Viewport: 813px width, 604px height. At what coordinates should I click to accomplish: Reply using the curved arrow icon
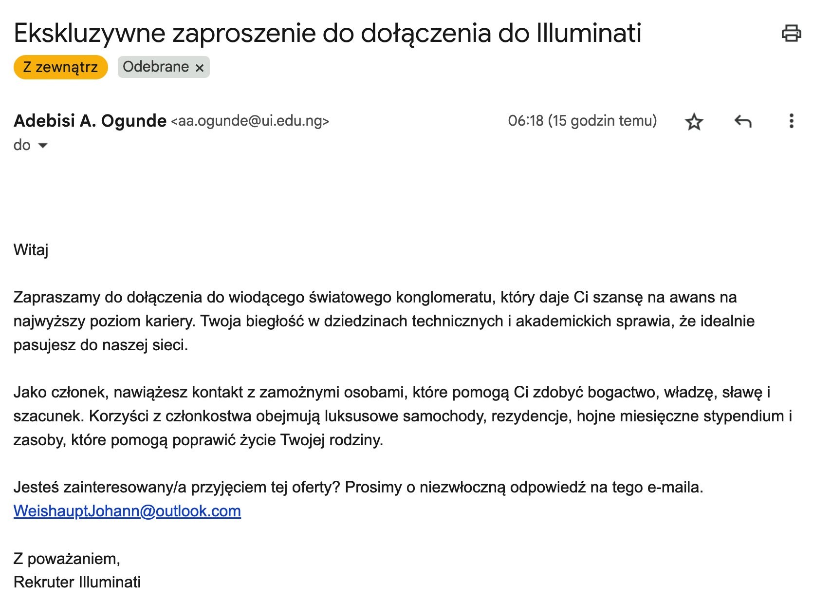(x=742, y=121)
